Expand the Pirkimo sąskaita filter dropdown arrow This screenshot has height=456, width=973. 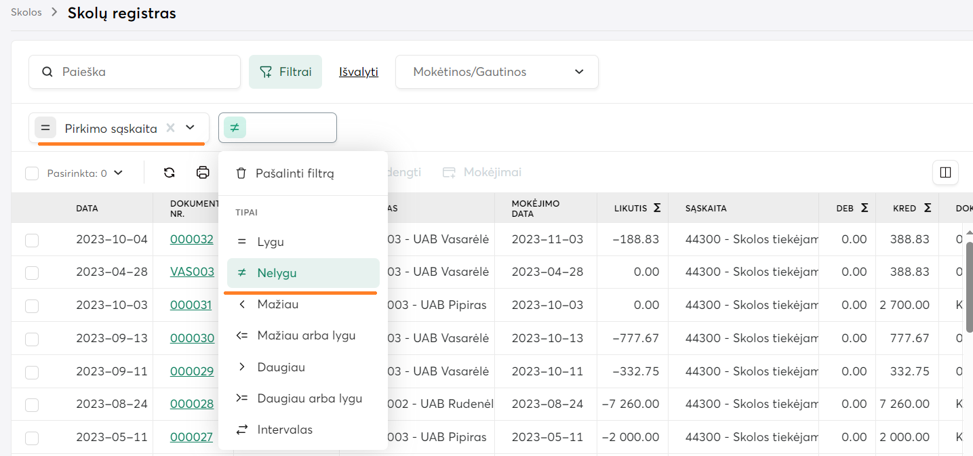191,127
